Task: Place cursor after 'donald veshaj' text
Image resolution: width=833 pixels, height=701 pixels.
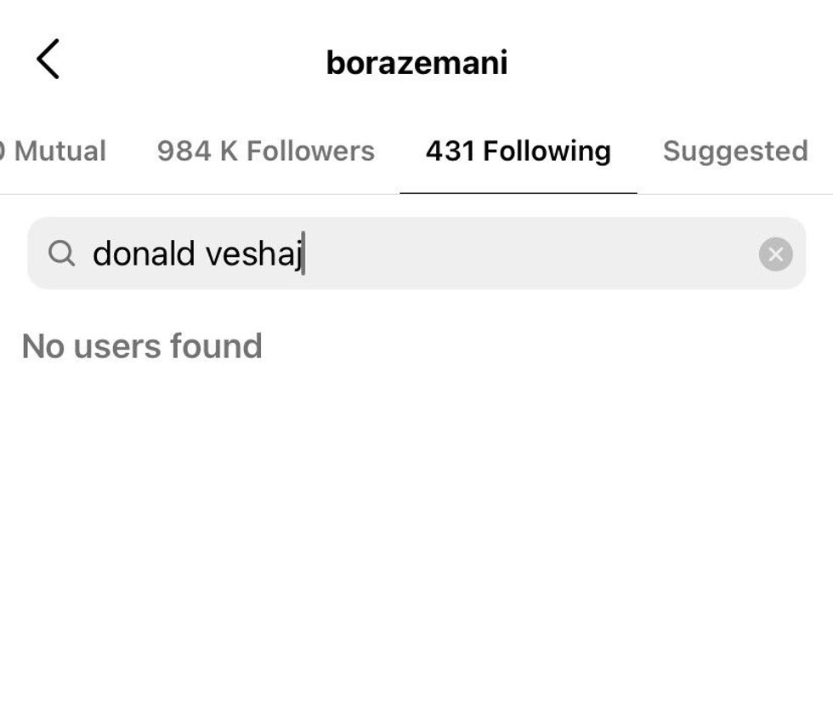Action: point(303,254)
